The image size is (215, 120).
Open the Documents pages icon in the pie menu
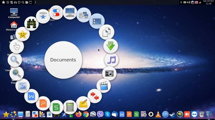pyautogui.click(x=106, y=32)
